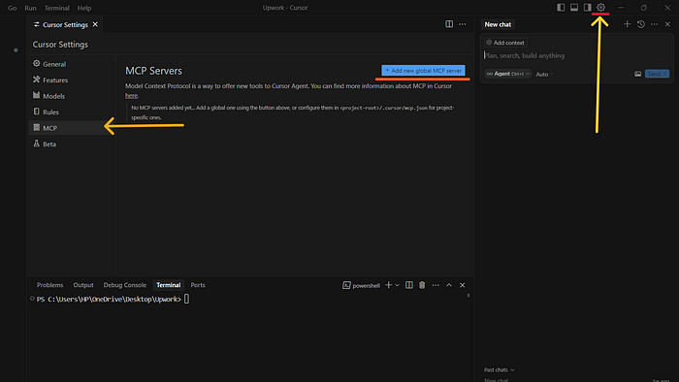
Task: Open the Run menu
Action: 30,8
